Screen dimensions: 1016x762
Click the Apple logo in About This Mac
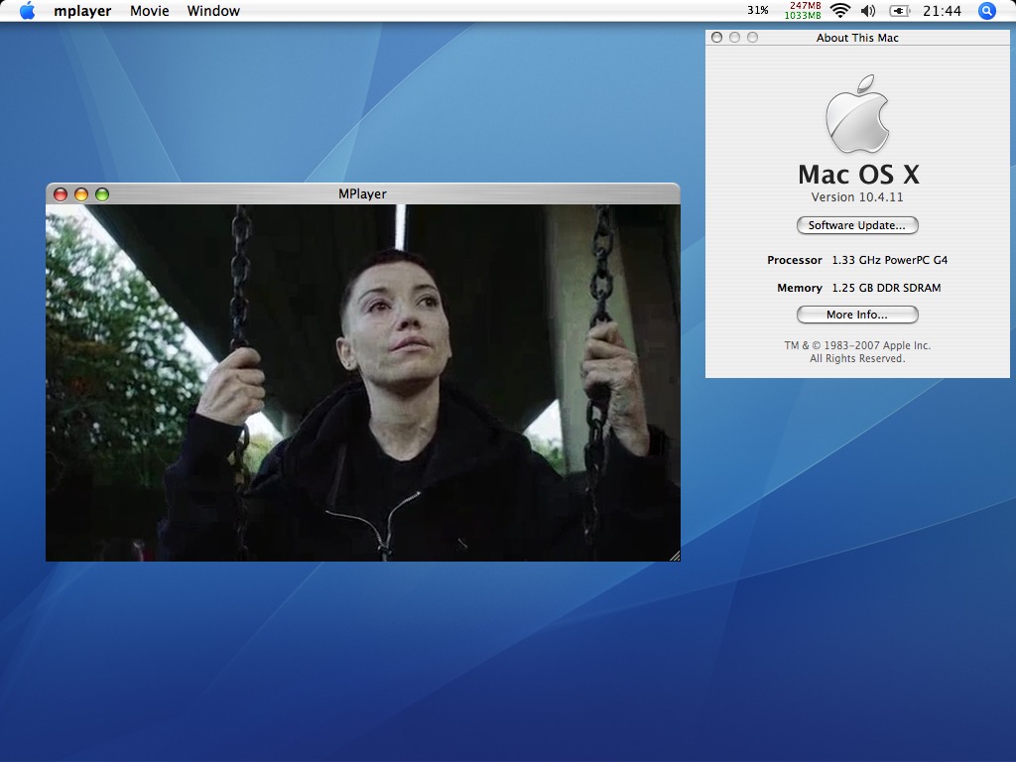pos(857,114)
